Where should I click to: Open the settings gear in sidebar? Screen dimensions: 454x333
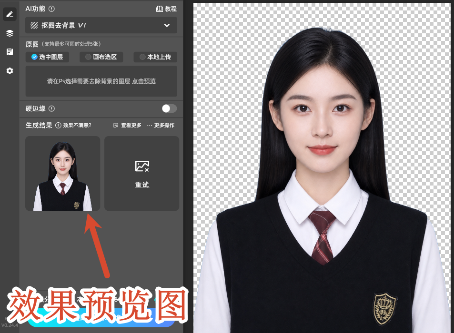10,71
